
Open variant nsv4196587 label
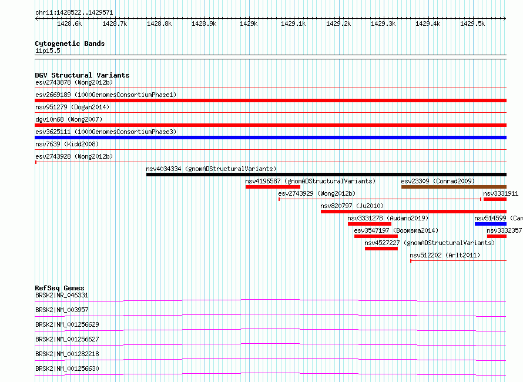310,181
